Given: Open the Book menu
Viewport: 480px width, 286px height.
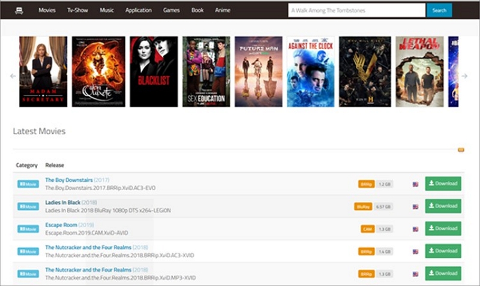Looking at the screenshot, I should click(x=197, y=10).
